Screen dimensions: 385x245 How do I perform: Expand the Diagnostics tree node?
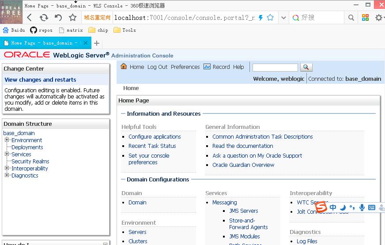click(7, 175)
